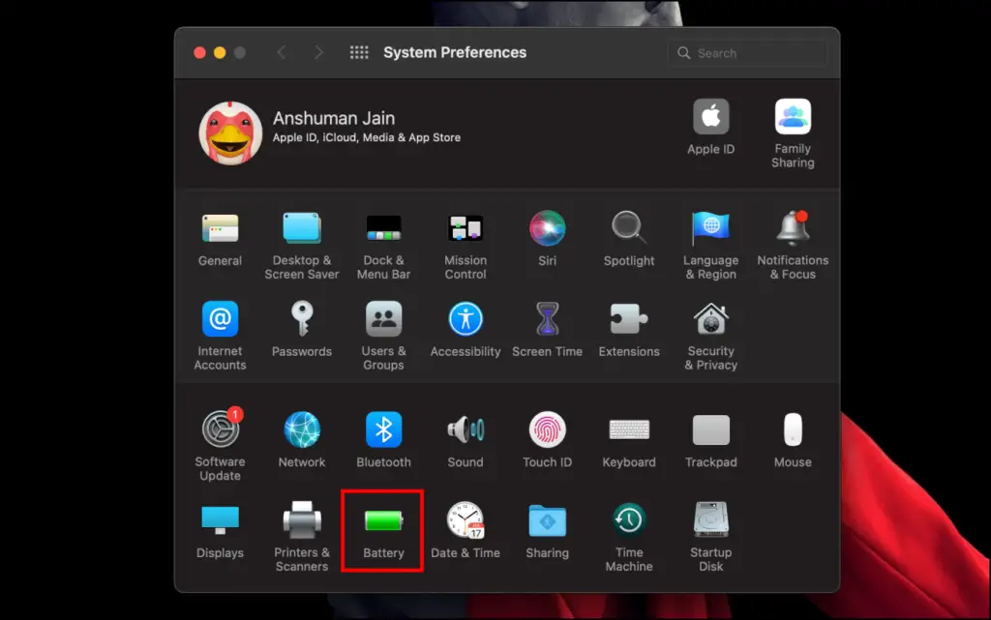Open Mouse preferences
Screen dimensions: 991x620
(793, 429)
